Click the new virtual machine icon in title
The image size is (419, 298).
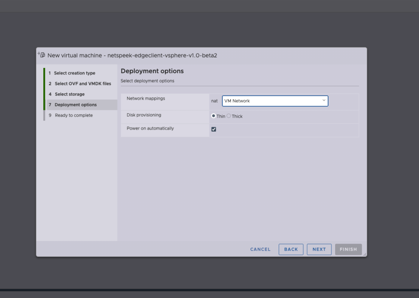[41, 55]
